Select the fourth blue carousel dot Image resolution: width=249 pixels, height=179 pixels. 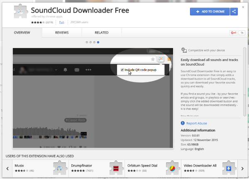coord(98,42)
